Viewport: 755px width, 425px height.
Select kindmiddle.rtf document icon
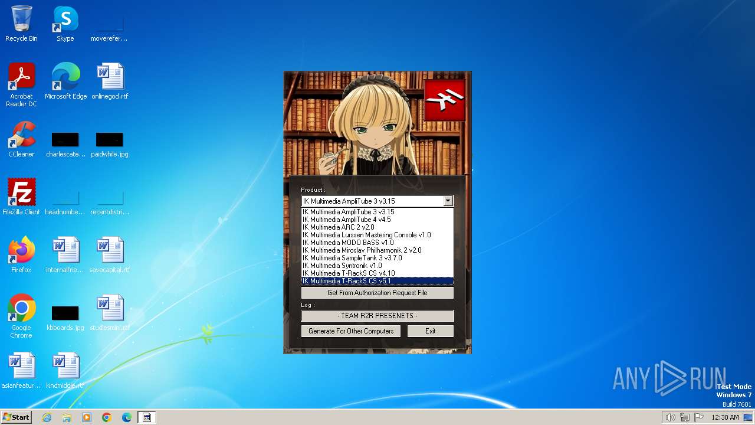[x=65, y=371]
